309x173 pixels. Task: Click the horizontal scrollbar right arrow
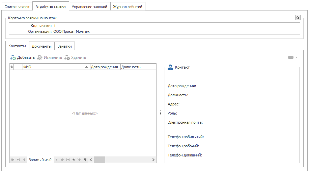(x=153, y=159)
